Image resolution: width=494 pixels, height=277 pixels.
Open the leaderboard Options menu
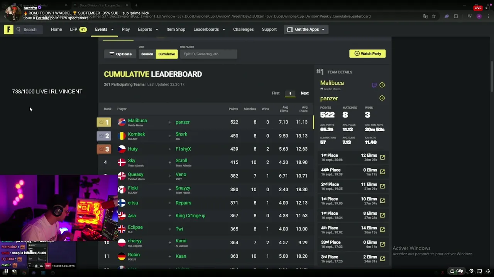point(121,54)
